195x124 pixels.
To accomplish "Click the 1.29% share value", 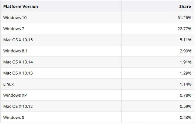I will pos(185,73).
